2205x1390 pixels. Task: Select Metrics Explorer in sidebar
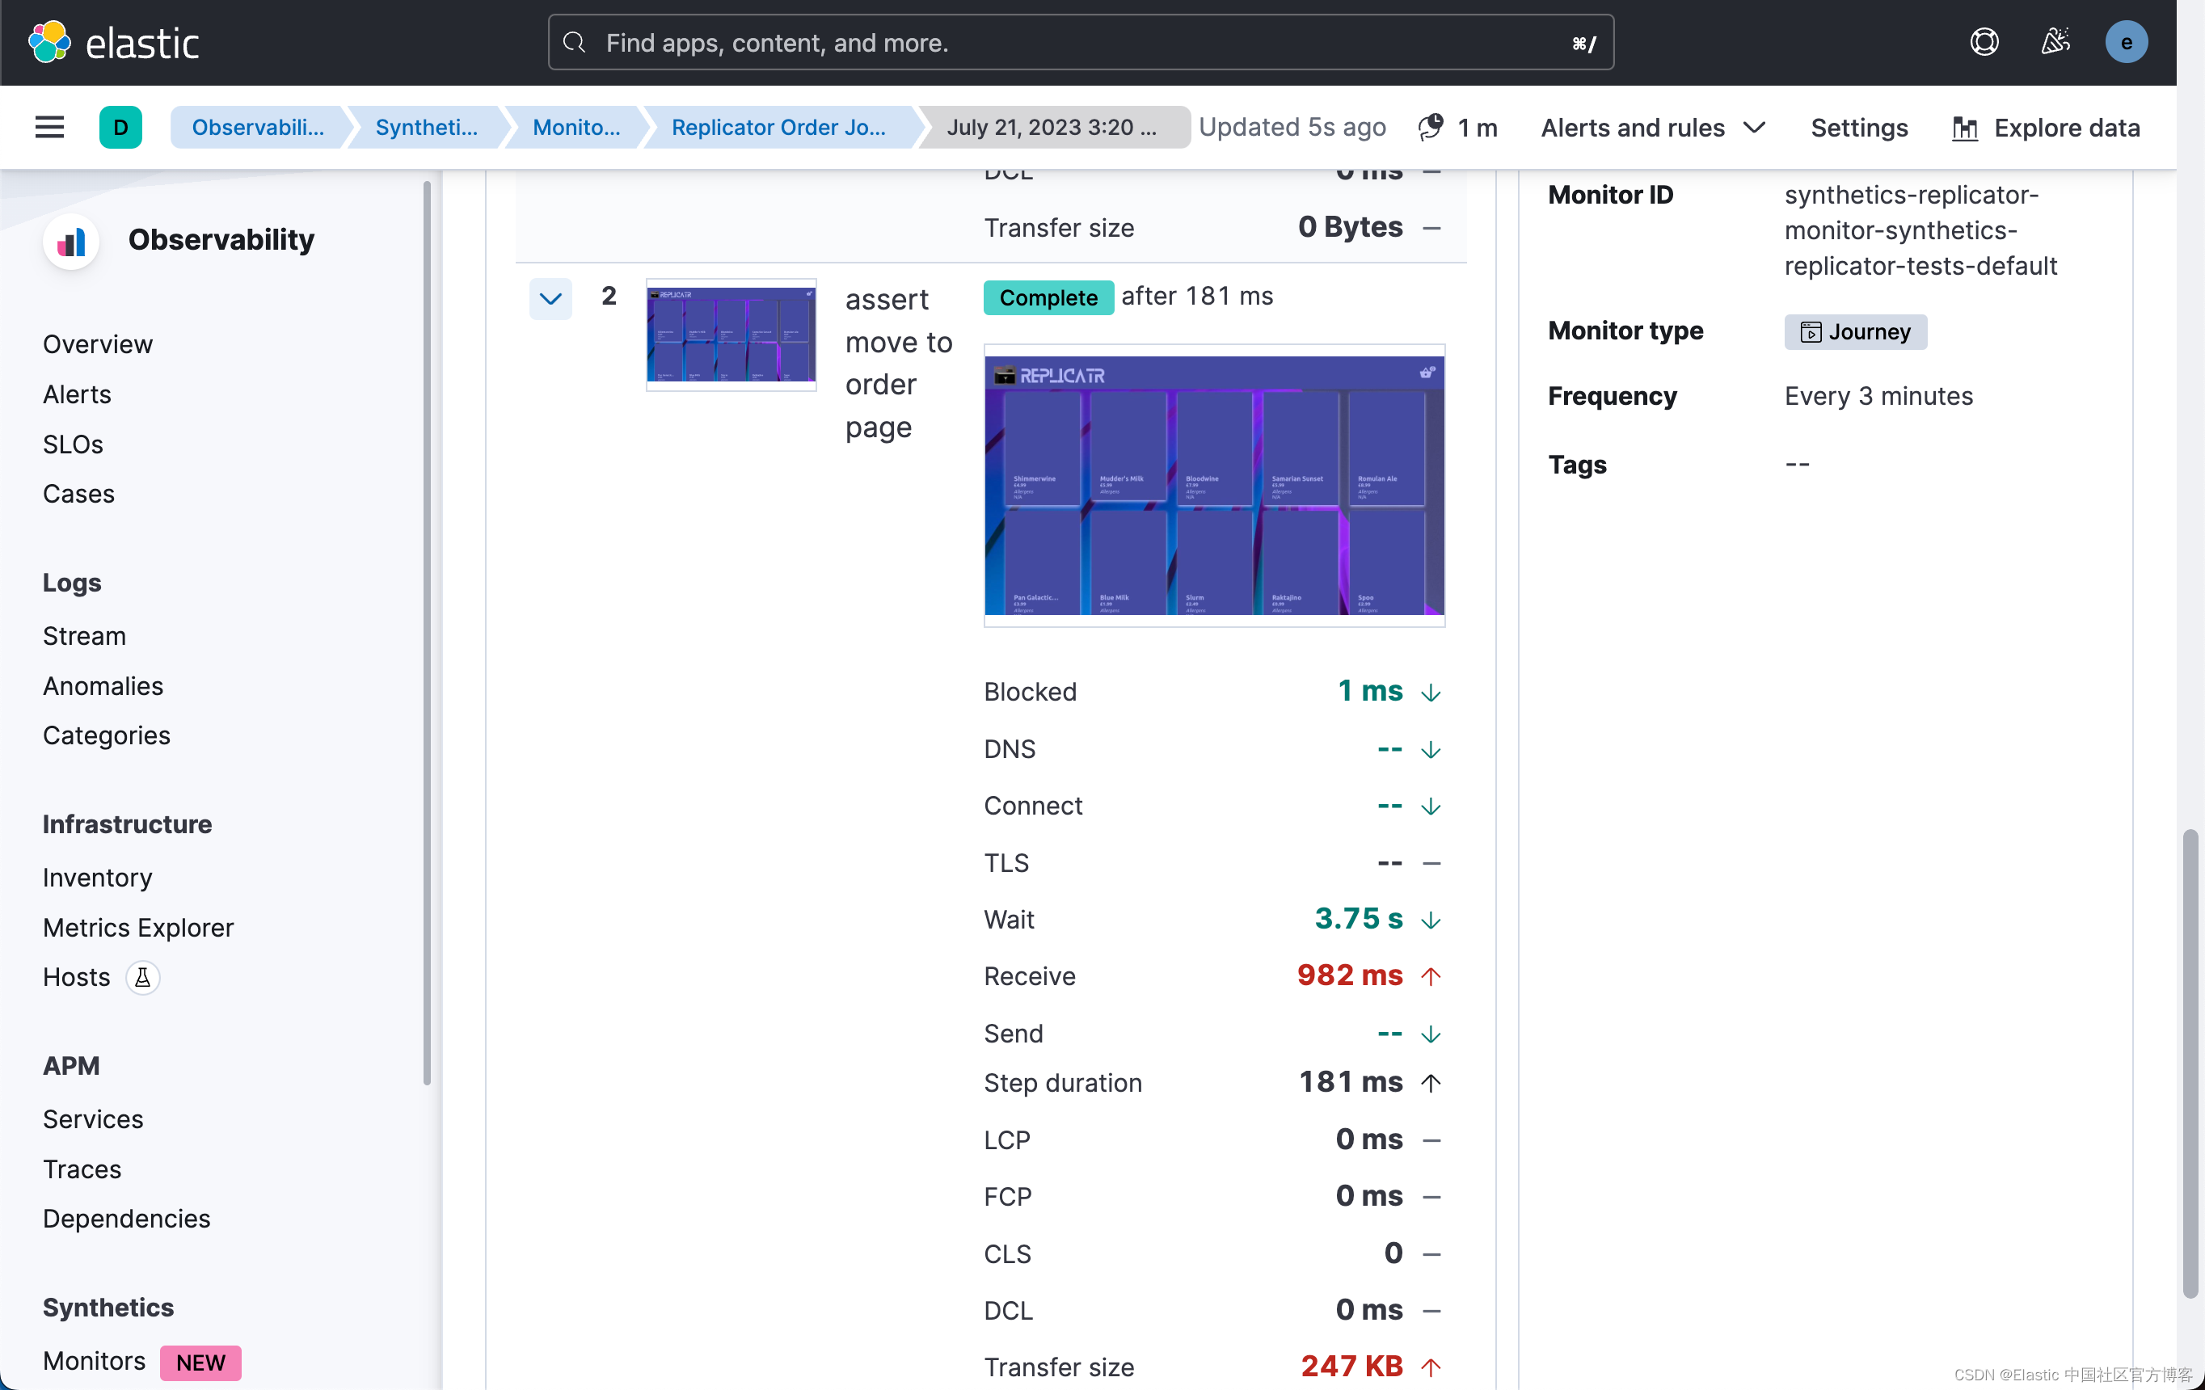pyautogui.click(x=138, y=928)
